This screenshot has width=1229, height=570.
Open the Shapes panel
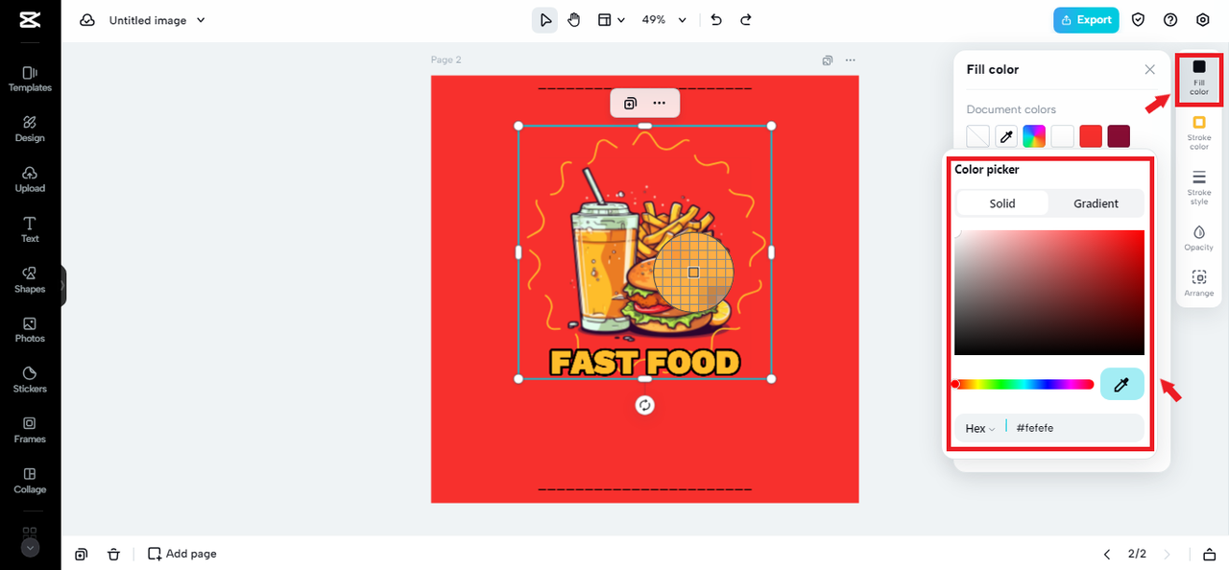tap(30, 280)
